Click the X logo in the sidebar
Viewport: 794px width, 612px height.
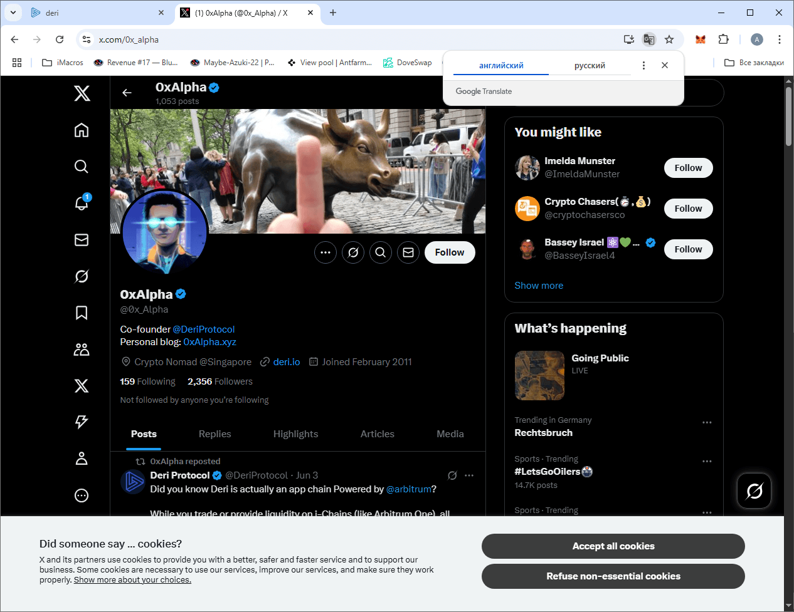82,93
